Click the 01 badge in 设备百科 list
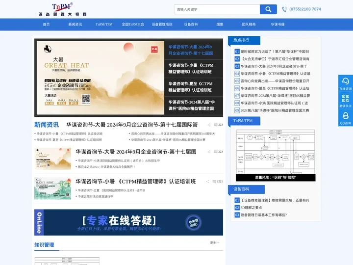The height and width of the screenshot is (265, 353). [237, 200]
